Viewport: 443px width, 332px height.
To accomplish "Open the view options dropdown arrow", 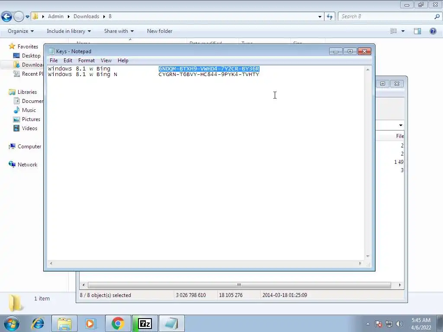I will coord(403,31).
